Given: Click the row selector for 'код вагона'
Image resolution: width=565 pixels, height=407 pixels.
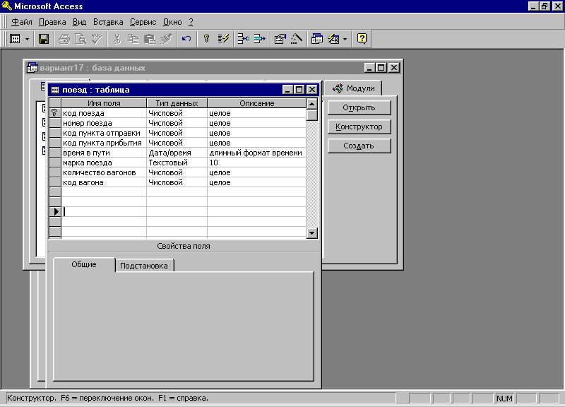Looking at the screenshot, I should pyautogui.click(x=55, y=183).
